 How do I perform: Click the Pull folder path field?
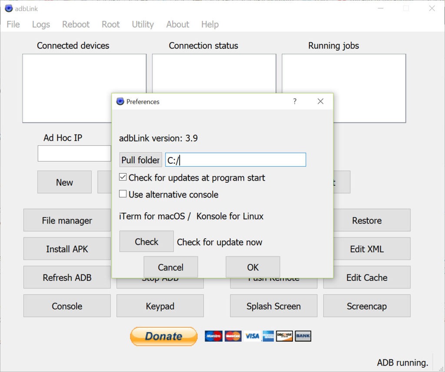(x=236, y=160)
